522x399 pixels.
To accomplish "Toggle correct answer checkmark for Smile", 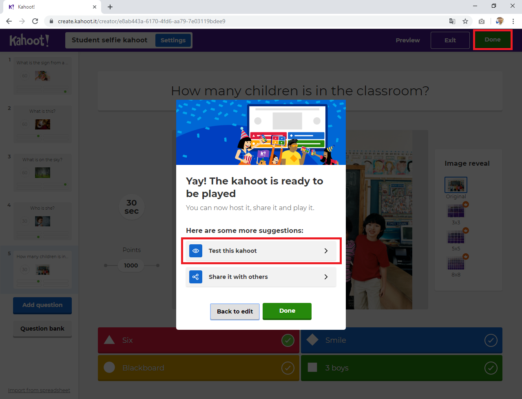I will 491,340.
